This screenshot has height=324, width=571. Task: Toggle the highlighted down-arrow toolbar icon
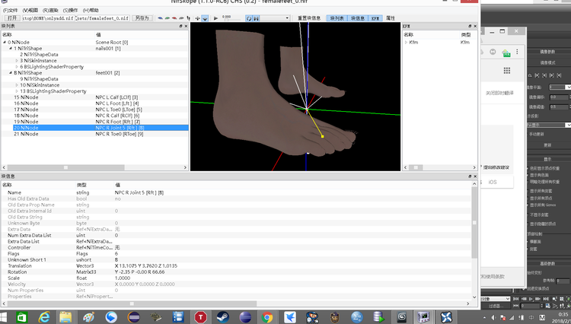tap(205, 18)
